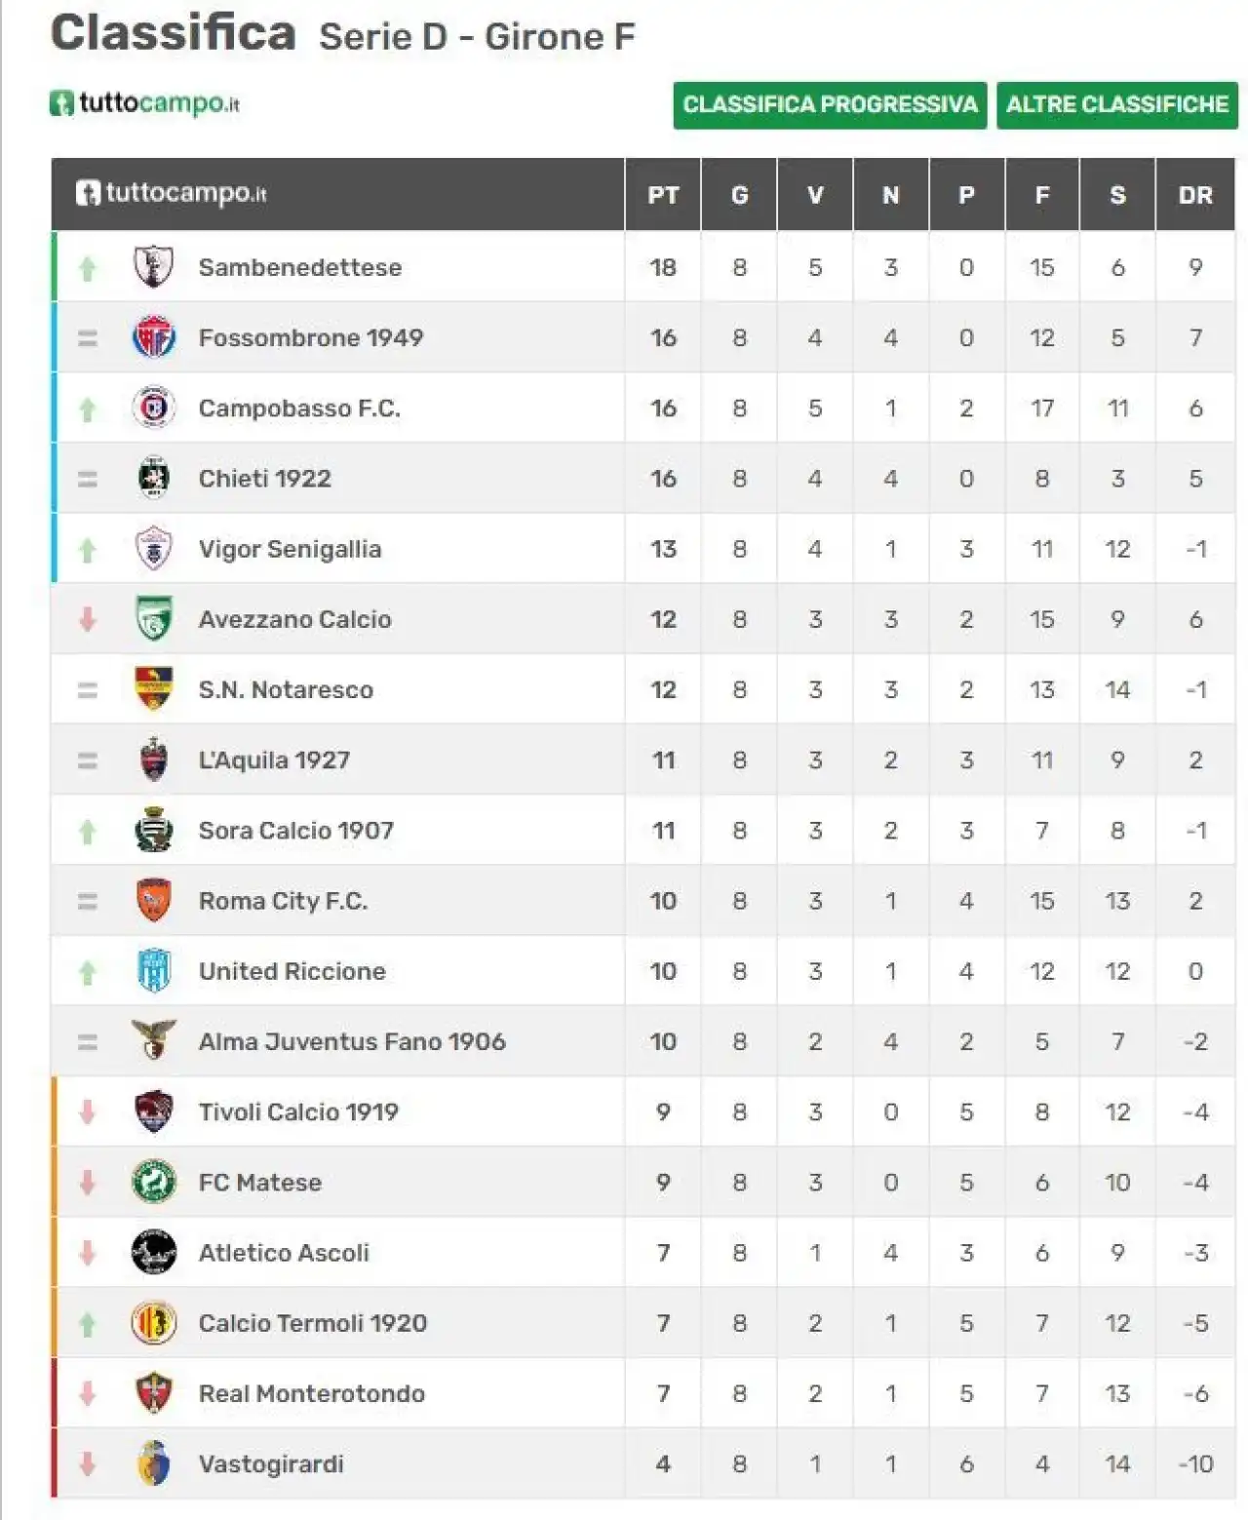Click the Campobasso F.C. crest icon
This screenshot has width=1248, height=1520.
[153, 408]
